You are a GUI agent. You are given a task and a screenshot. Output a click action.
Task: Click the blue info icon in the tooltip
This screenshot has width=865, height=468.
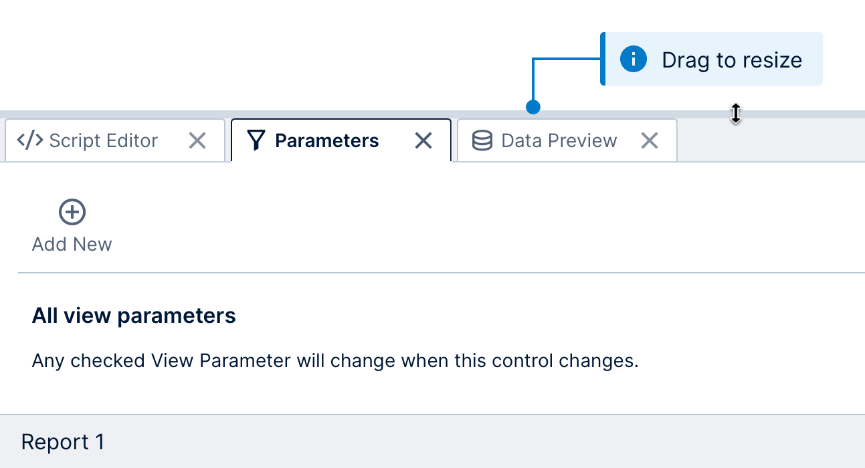tap(633, 60)
